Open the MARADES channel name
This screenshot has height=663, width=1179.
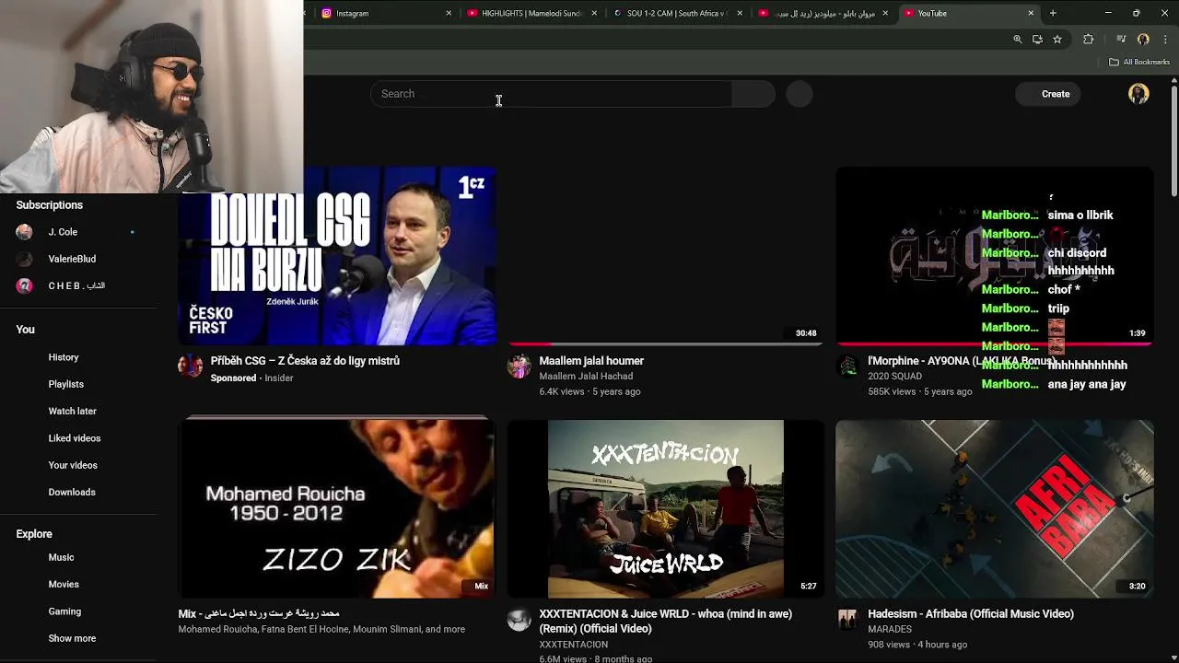point(890,629)
